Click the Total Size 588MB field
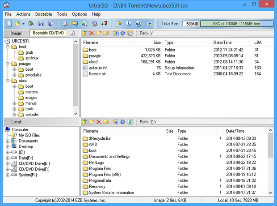 click(191, 24)
